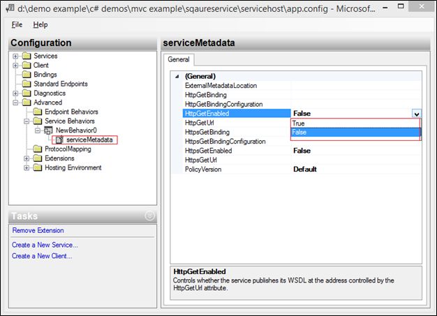
Task: Click the app icon in title bar
Action: click(x=10, y=8)
